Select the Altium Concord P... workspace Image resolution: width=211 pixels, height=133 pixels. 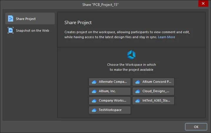point(153,82)
